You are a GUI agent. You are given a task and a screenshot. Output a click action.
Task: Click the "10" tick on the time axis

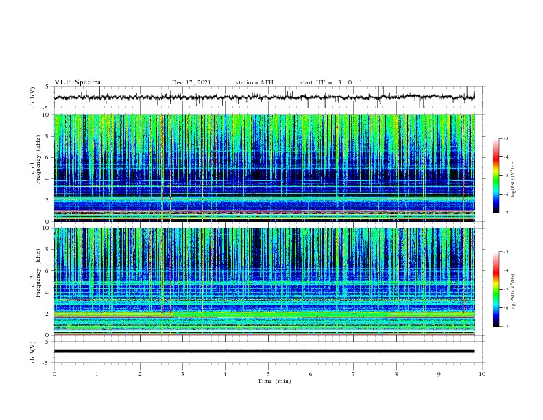pos(482,374)
